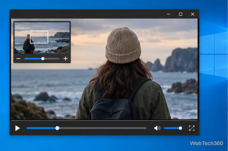Click the white zoom region rectangle in preview

tap(39, 37)
